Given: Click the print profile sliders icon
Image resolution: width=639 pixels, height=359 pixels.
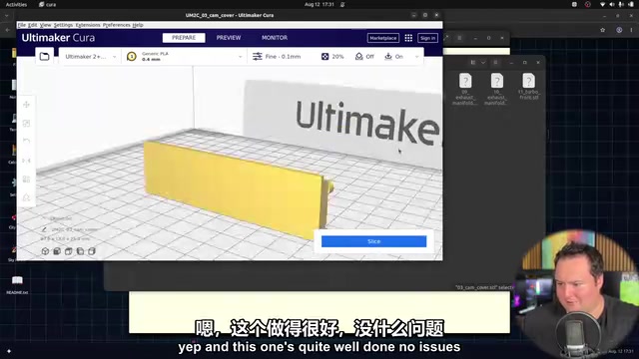Looking at the screenshot, I should [x=258, y=57].
